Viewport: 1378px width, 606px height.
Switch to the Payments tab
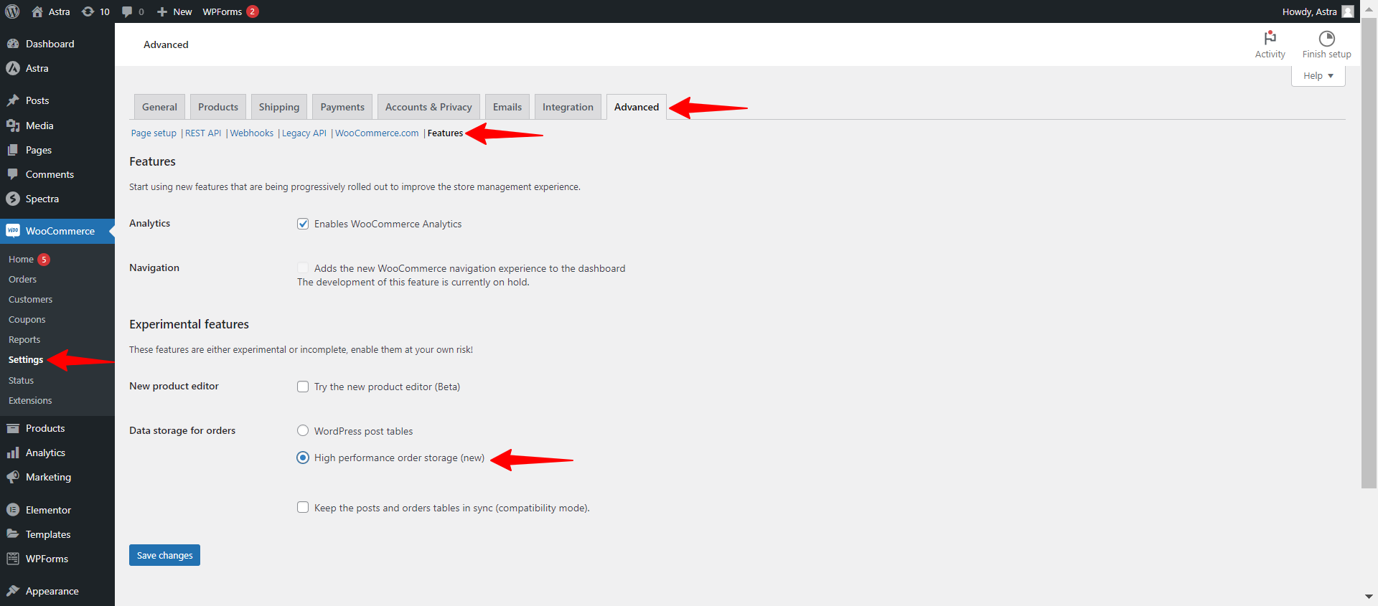click(342, 107)
